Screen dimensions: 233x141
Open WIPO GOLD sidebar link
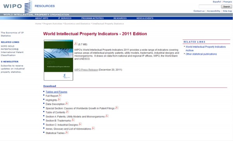(x=8, y=46)
